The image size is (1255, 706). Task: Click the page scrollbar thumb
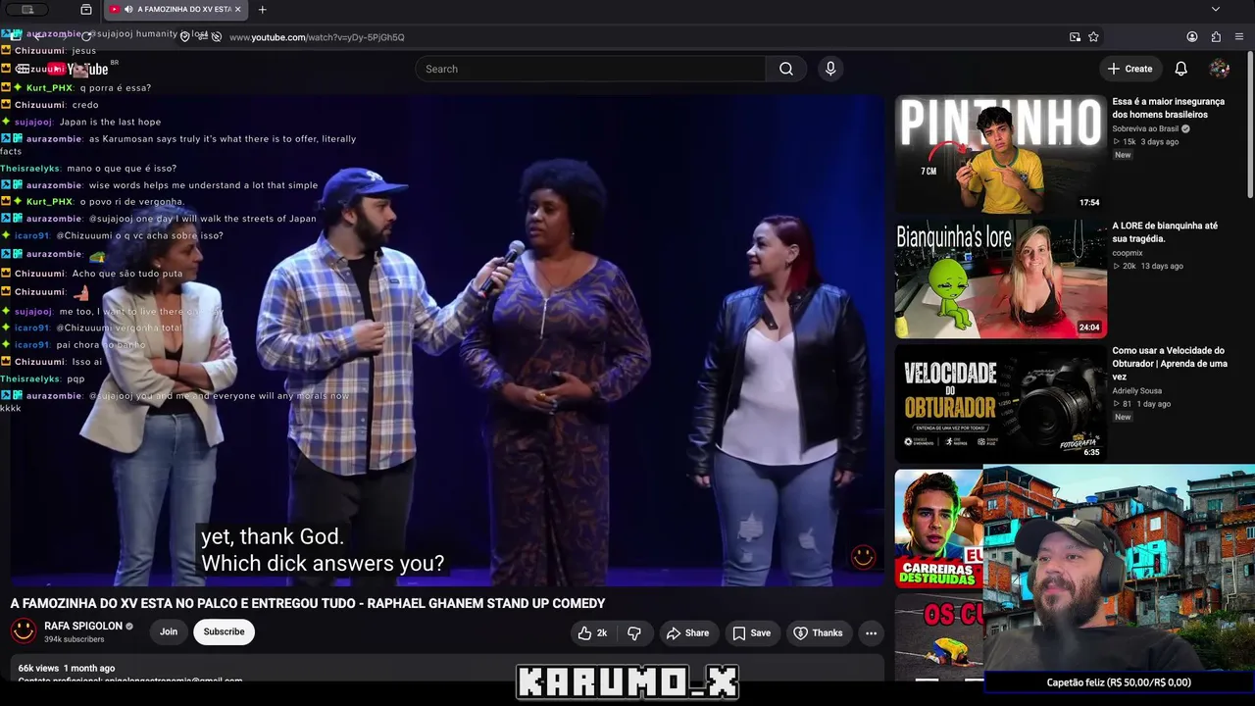tap(1250, 123)
